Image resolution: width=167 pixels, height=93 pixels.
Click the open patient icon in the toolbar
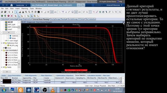pos(2,12)
